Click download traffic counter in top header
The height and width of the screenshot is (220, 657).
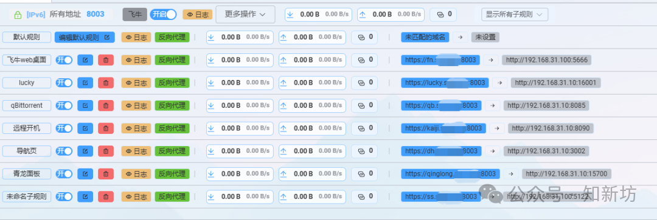coord(319,14)
